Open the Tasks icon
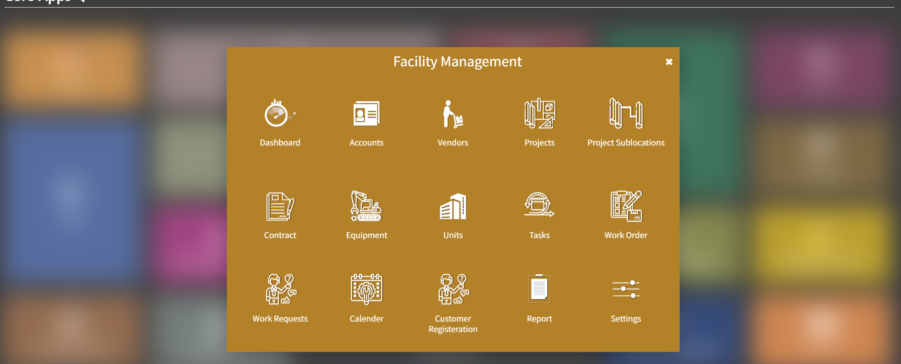 click(539, 206)
